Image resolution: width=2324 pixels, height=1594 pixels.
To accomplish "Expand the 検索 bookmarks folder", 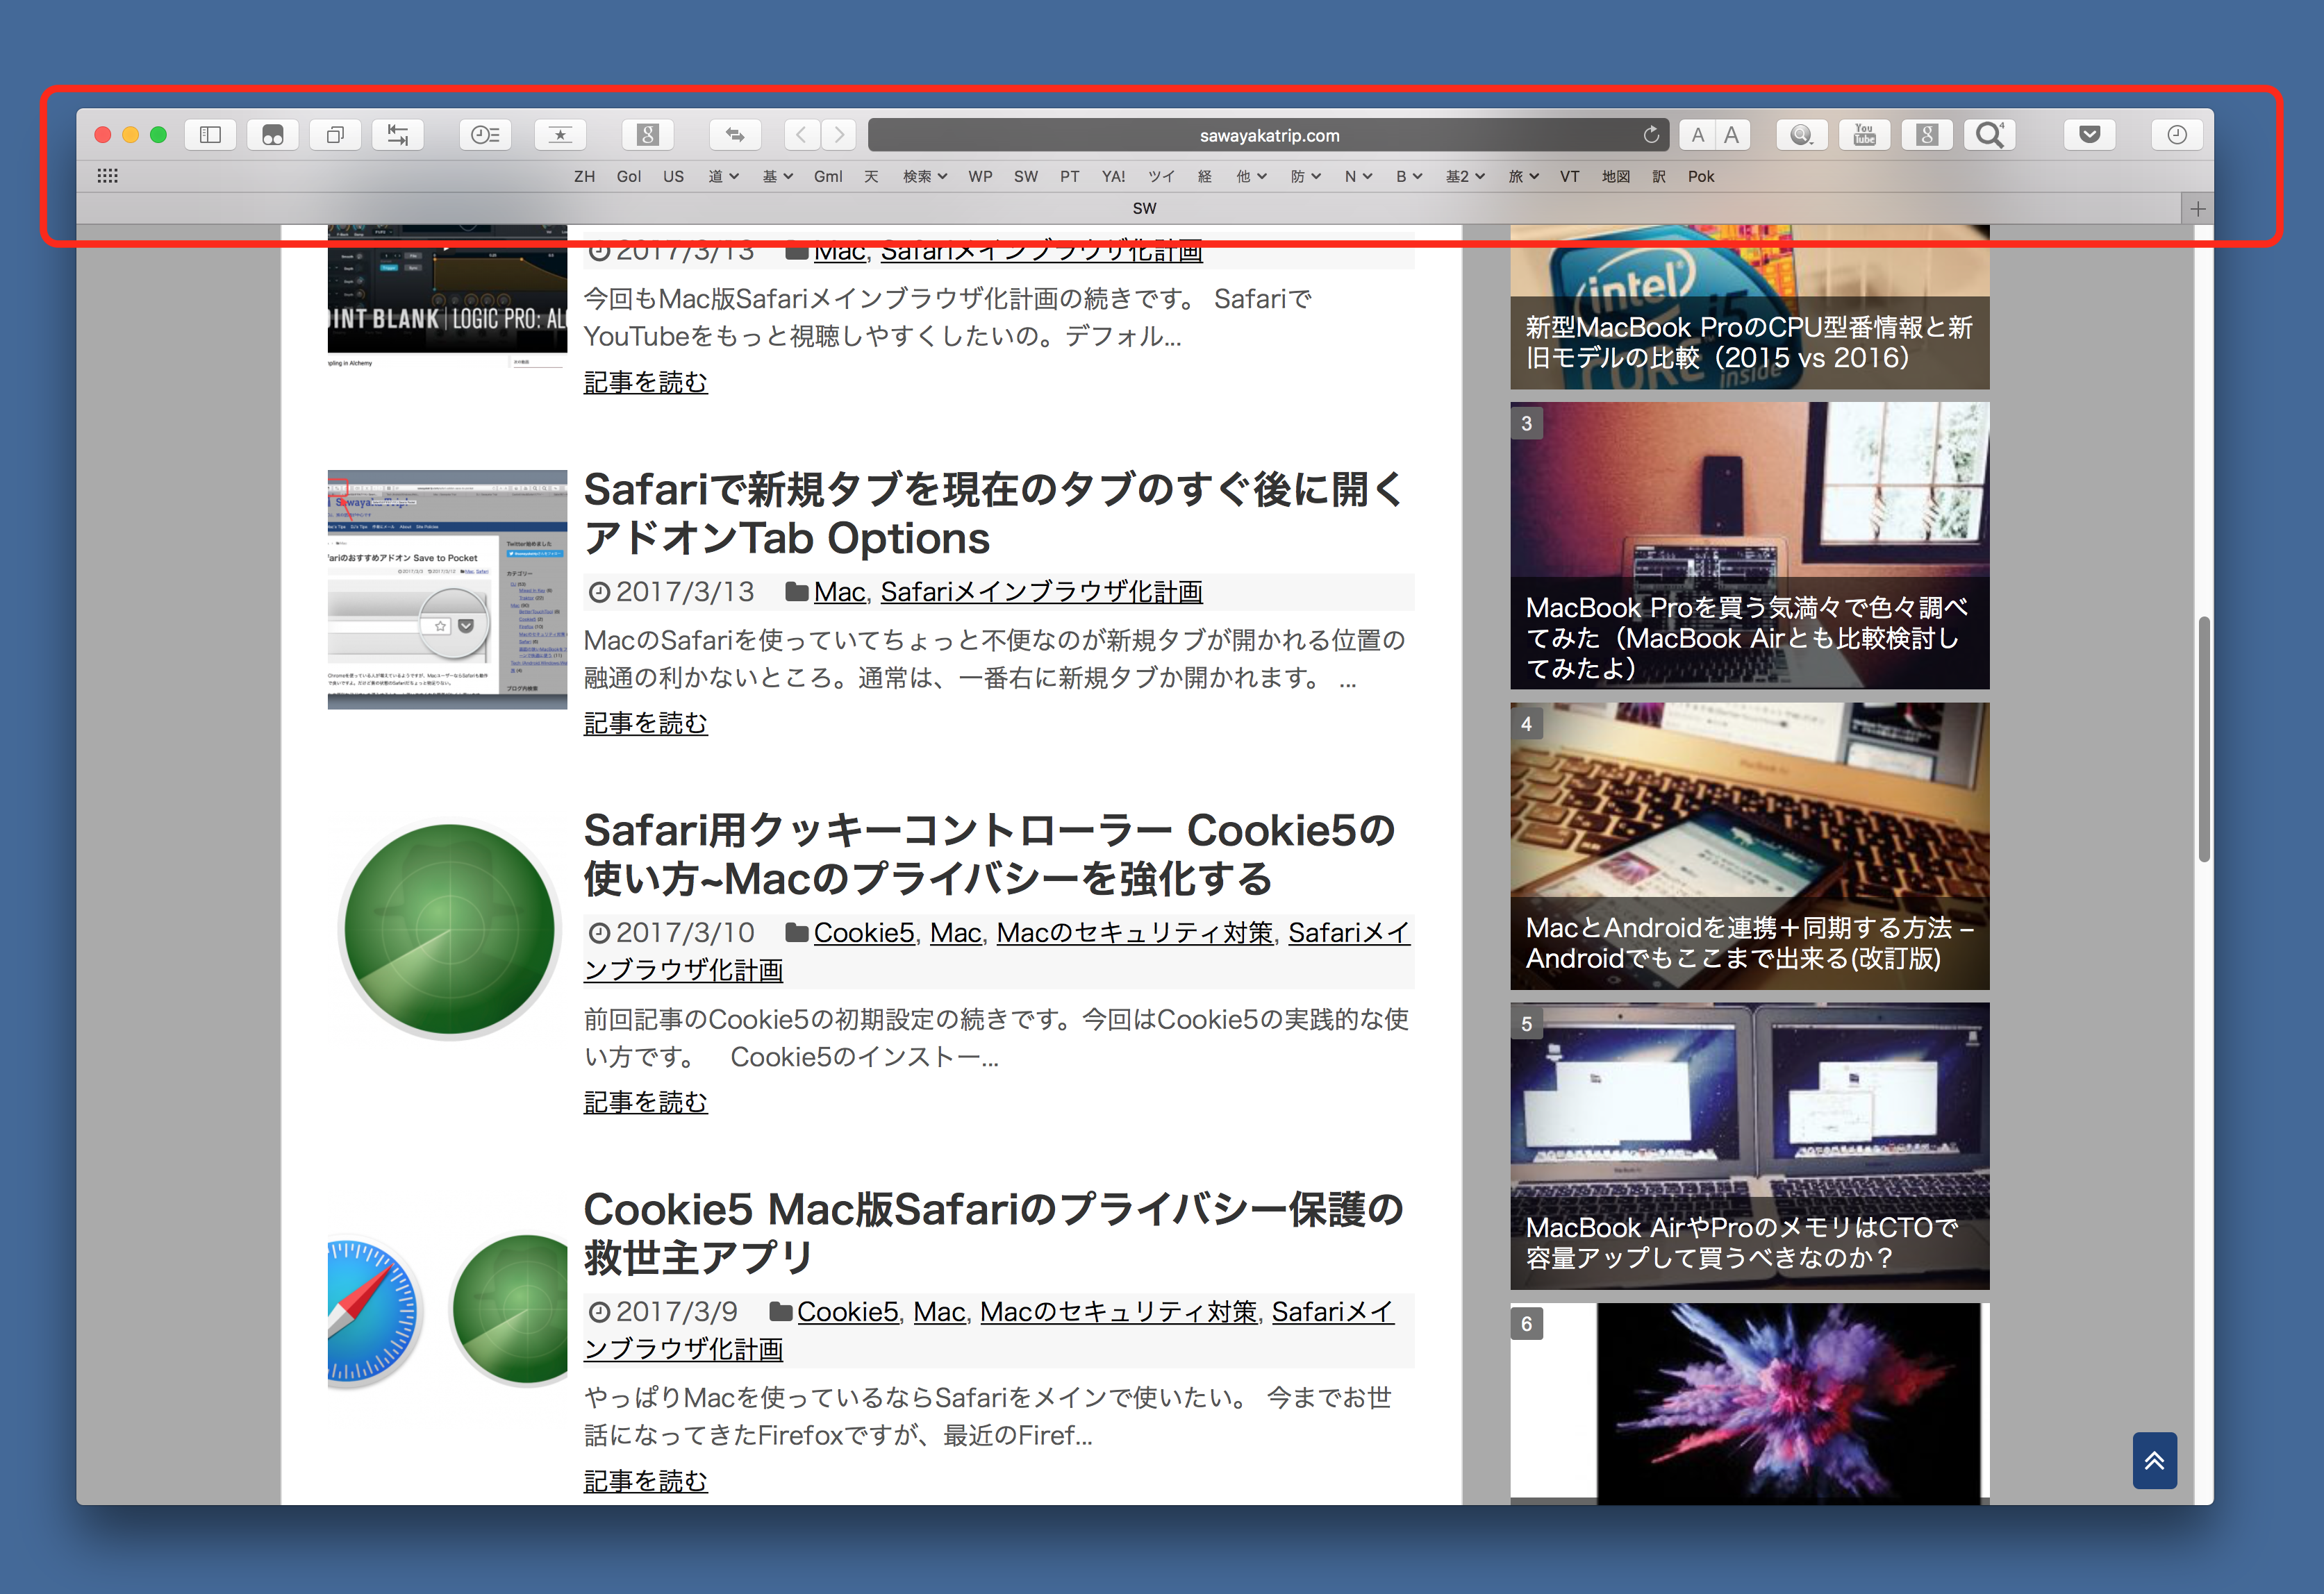I will click(x=924, y=177).
